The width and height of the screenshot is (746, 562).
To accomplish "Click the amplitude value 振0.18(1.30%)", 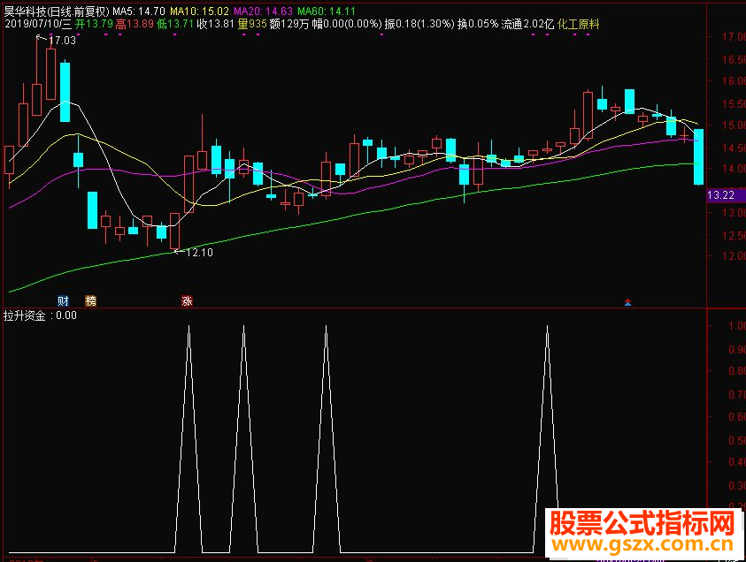I will click(x=419, y=24).
